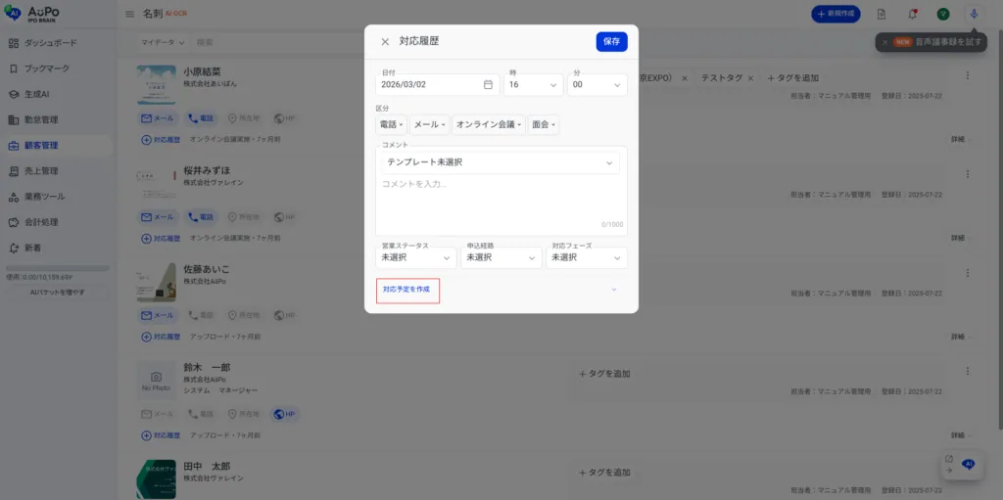The height and width of the screenshot is (500, 1003).
Task: Open 売上管理 in the sidebar
Action: 57,170
